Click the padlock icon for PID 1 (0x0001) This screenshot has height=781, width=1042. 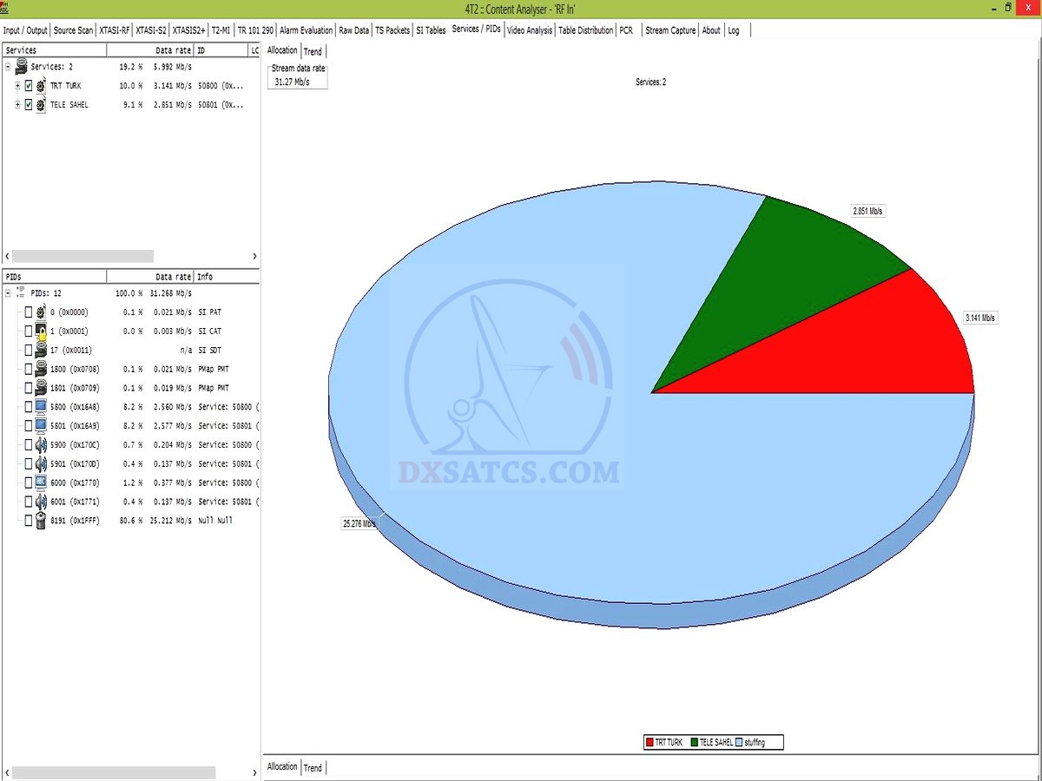tap(41, 331)
